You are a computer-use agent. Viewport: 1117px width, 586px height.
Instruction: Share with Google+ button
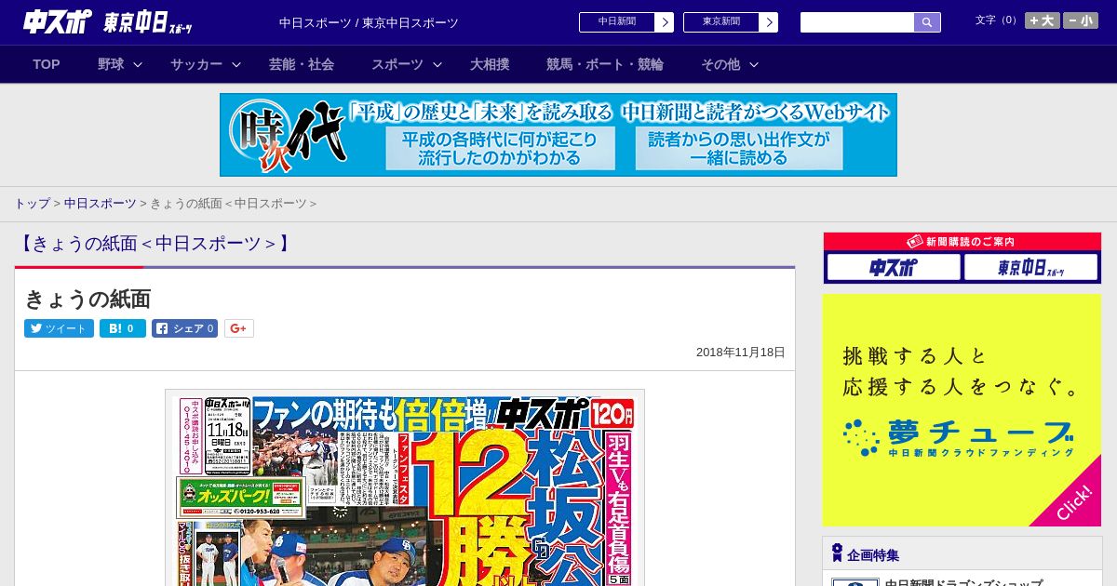[239, 328]
